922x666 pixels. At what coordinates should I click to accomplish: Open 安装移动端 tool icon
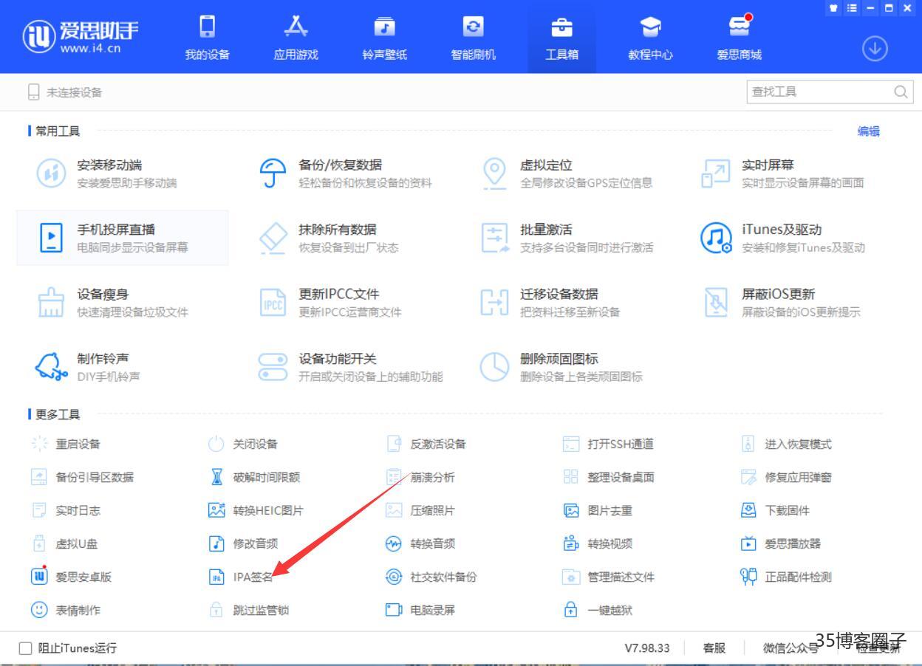(x=51, y=174)
